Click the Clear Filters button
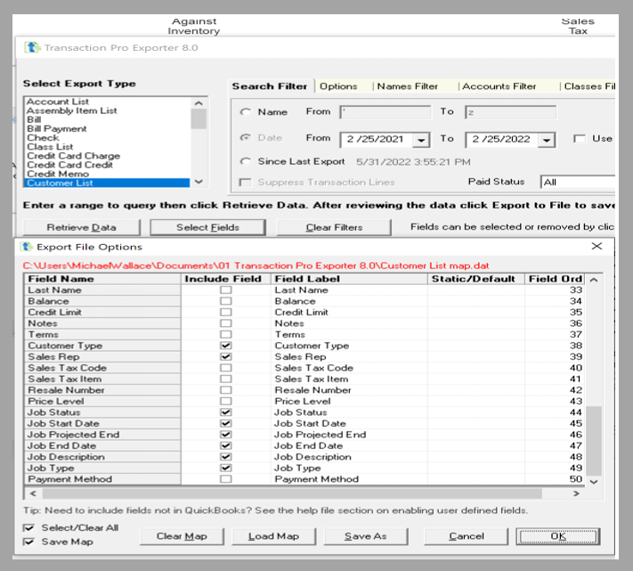Screen dimensions: 633x571 (x=334, y=227)
